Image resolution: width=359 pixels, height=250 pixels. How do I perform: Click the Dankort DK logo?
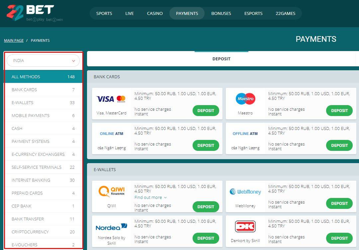[245, 226]
